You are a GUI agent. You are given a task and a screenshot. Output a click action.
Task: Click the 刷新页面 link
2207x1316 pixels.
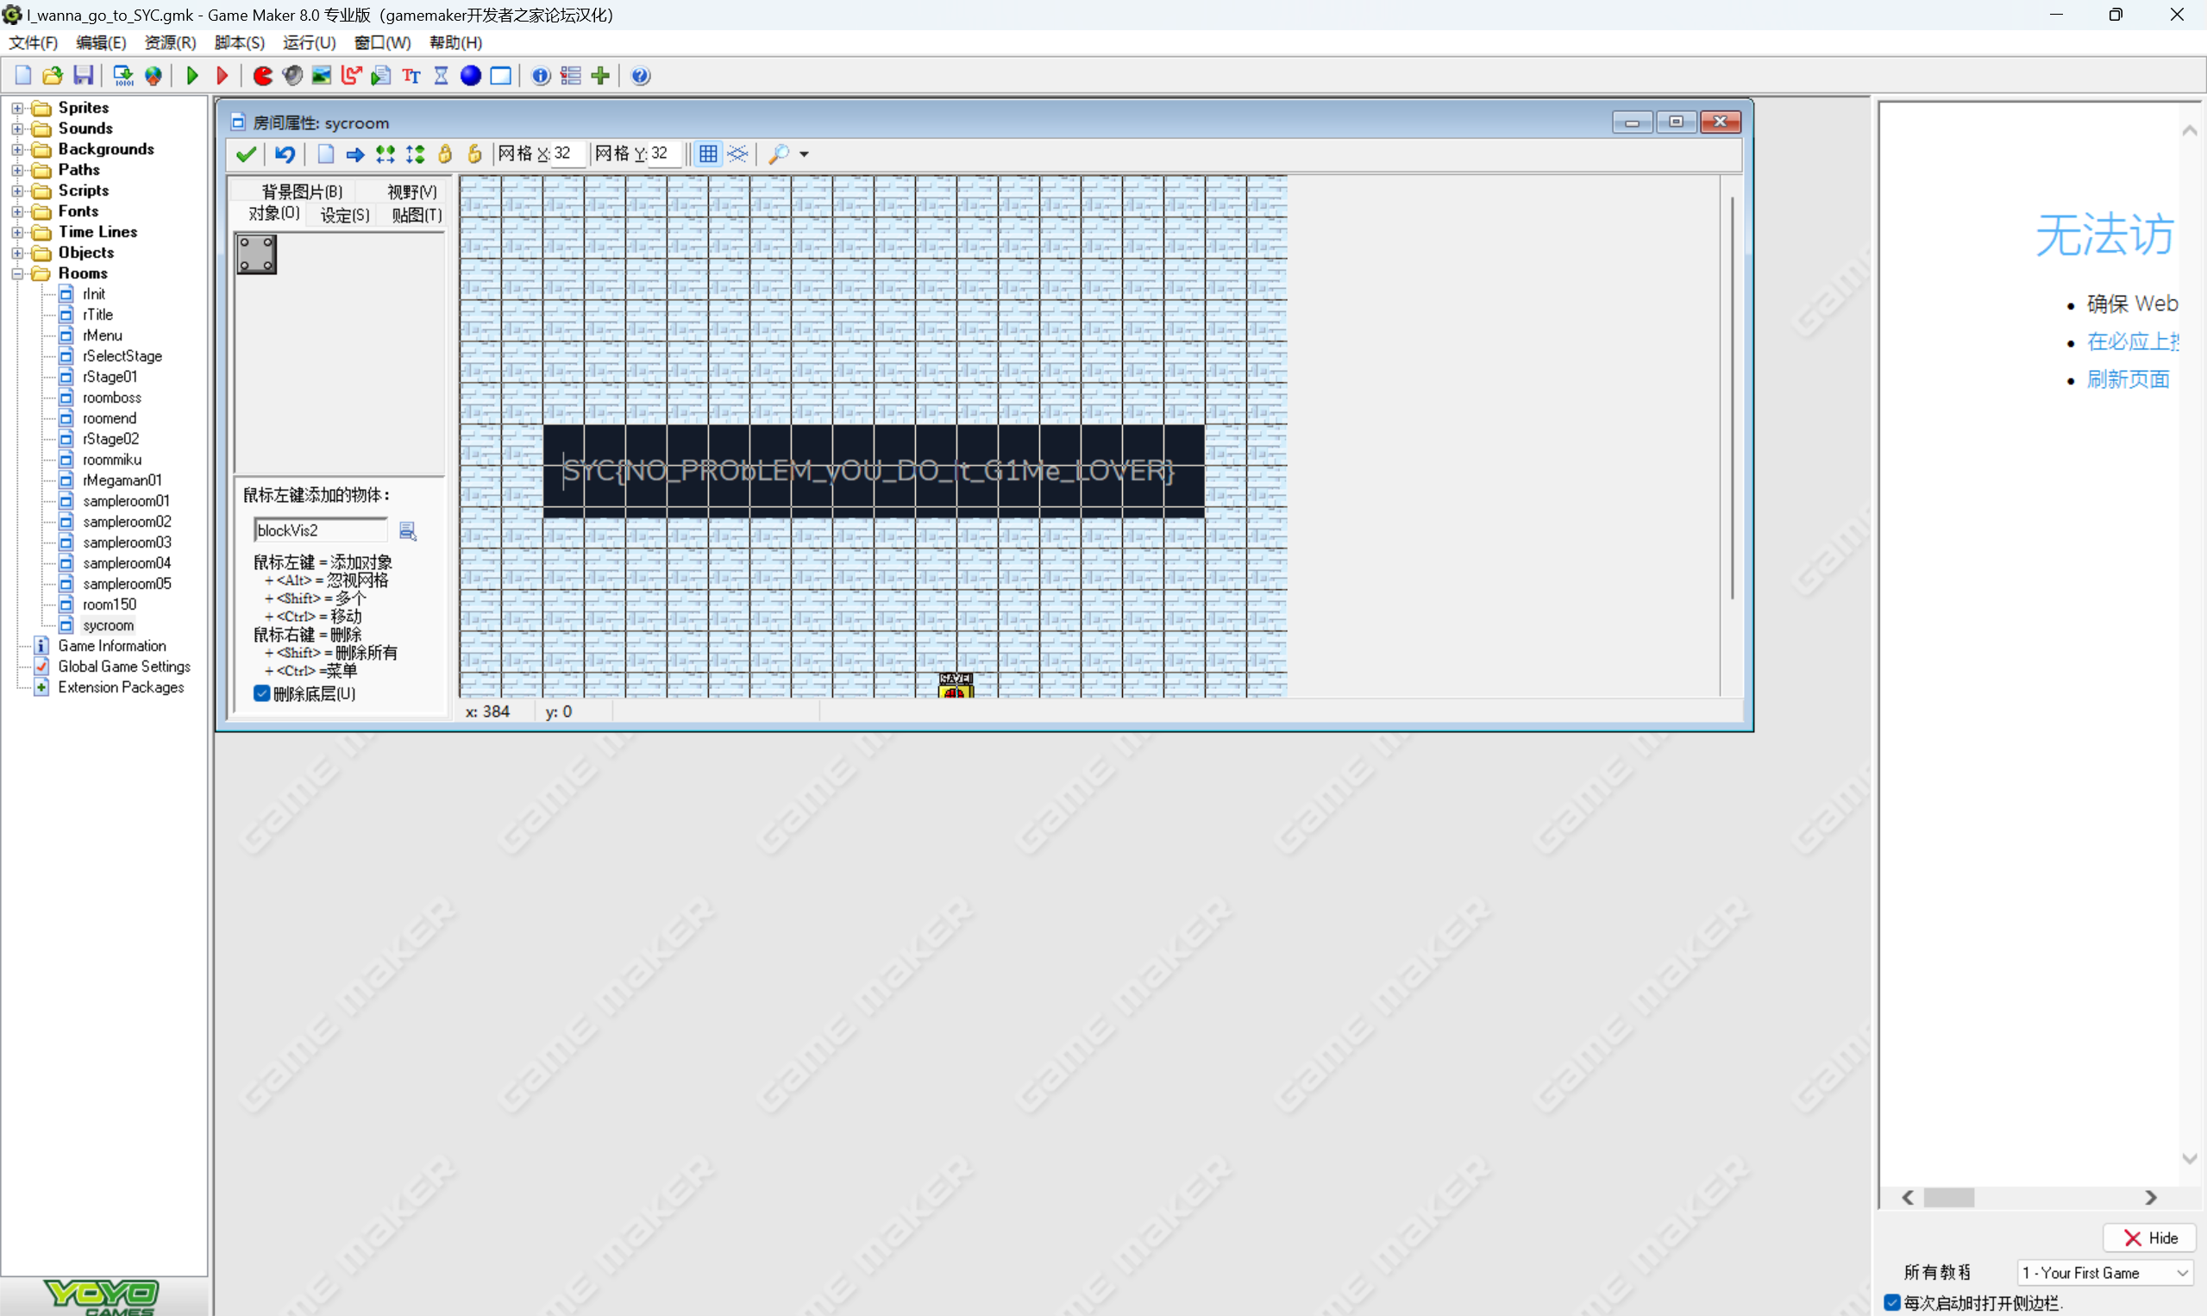click(x=2128, y=379)
